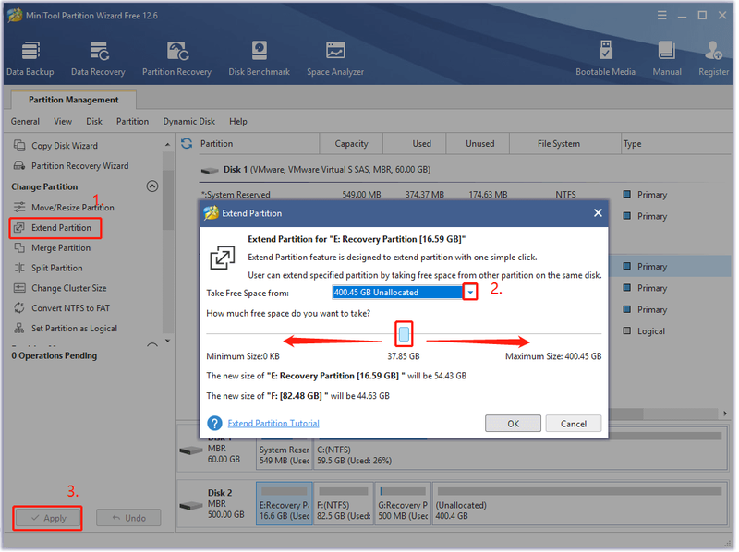Click the free space slider handle
This screenshot has width=739, height=552.
coord(404,334)
